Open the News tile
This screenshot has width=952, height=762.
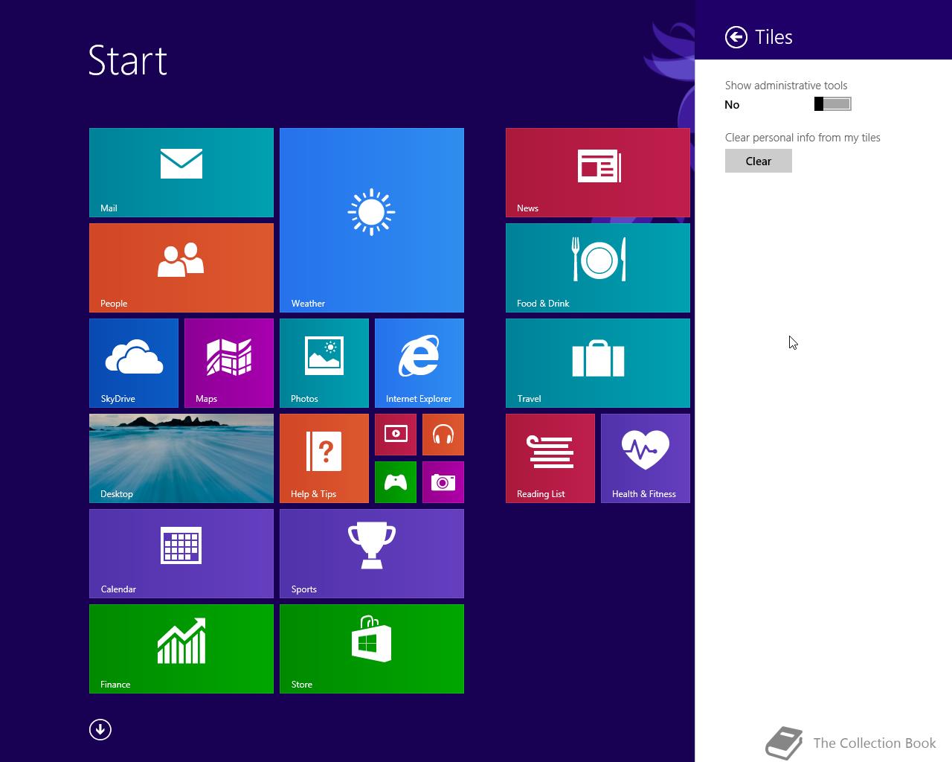tap(598, 173)
